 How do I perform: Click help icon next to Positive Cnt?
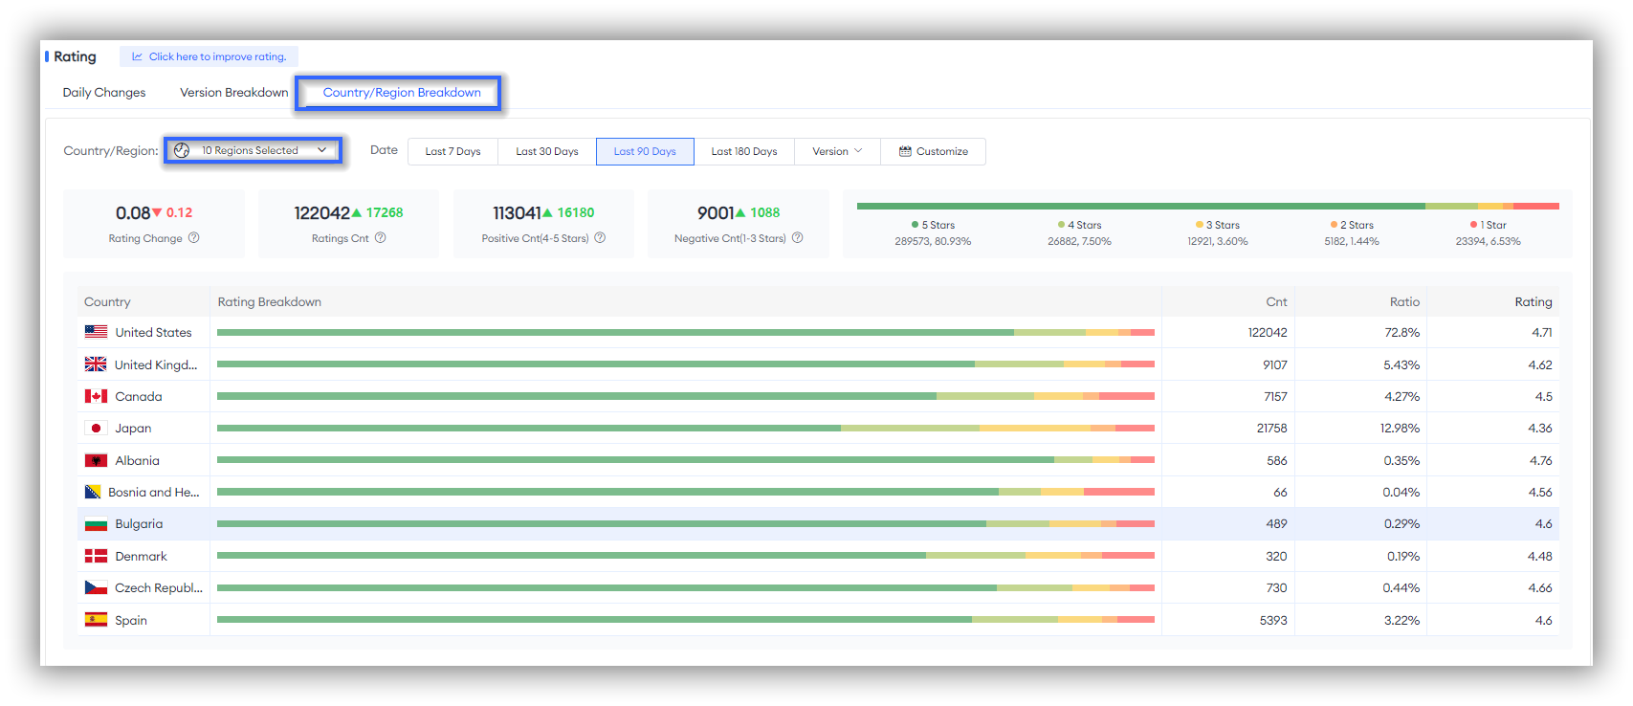(600, 238)
